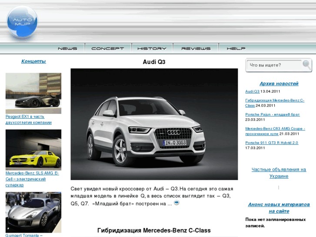Open the REVIEWS menu item
The image size is (316, 237).
[x=196, y=49]
